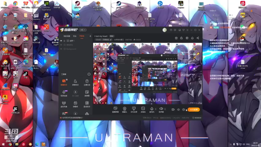The height and width of the screenshot is (147, 261).
Task: Open the user avatar in title bar
Action: (x=165, y=30)
